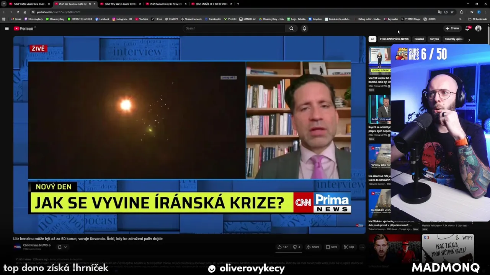The image size is (490, 275).
Task: Open the Create menu button
Action: pos(452,28)
